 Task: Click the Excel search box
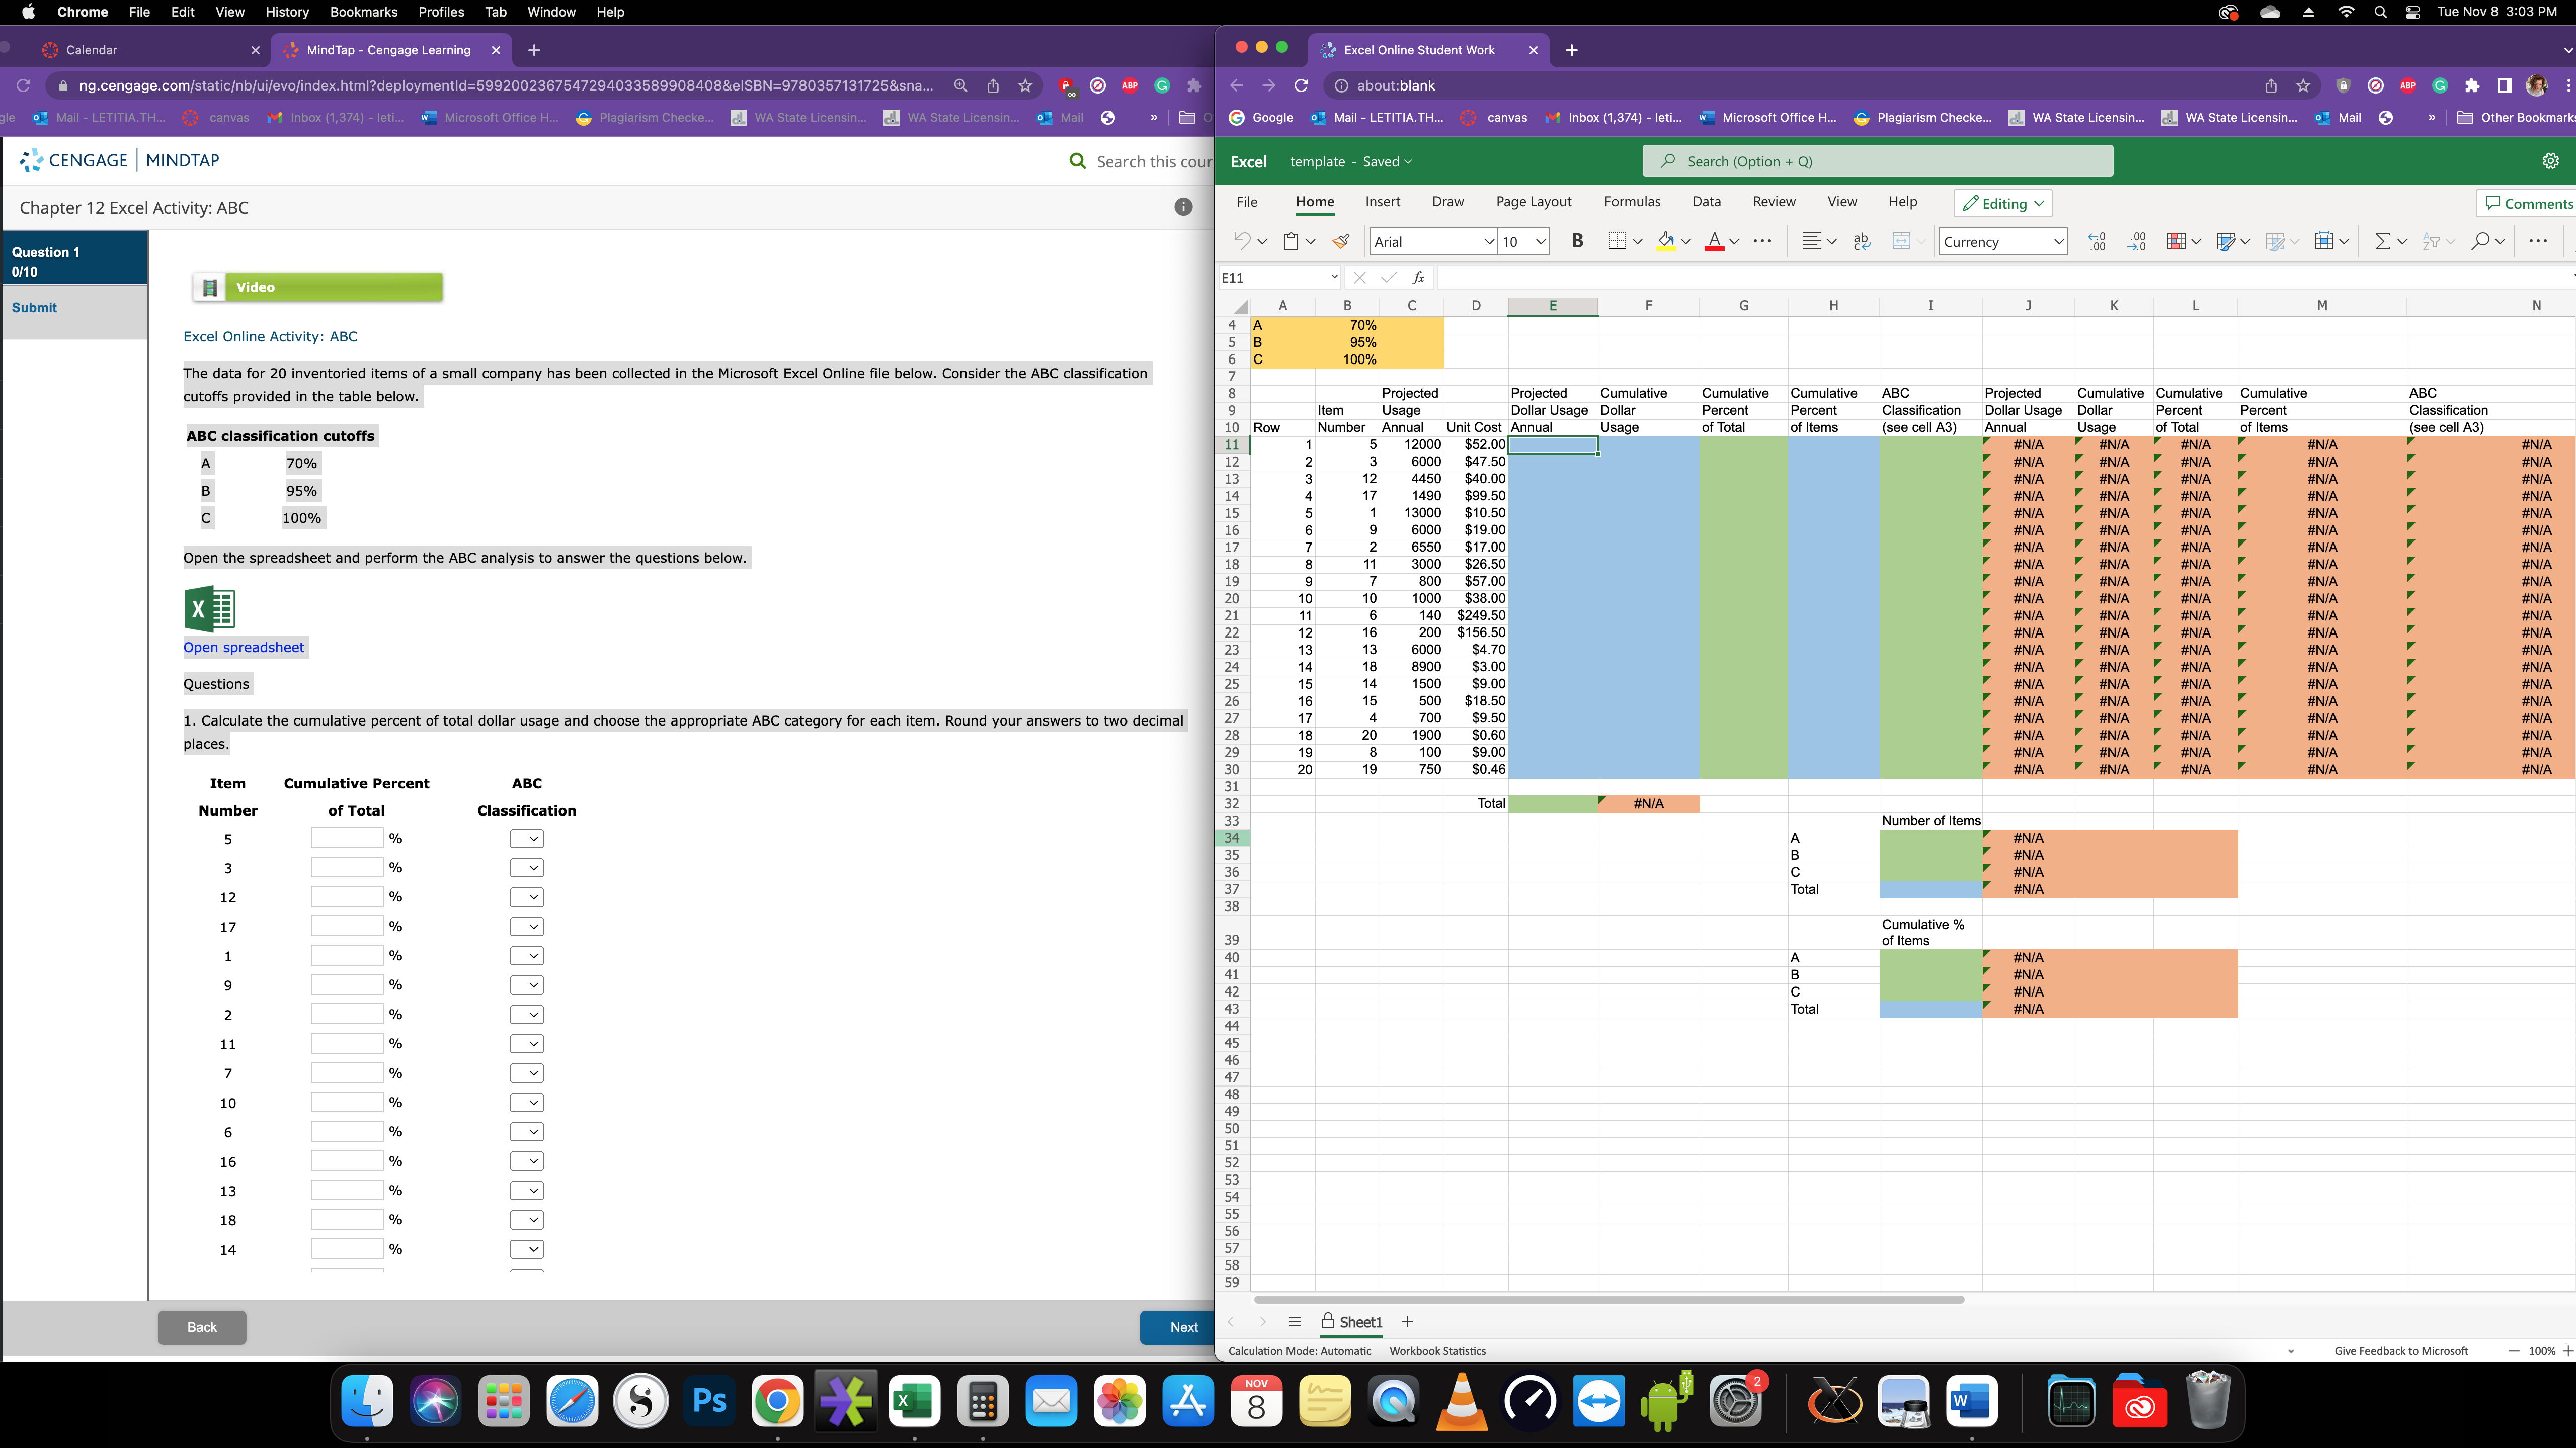click(1877, 162)
